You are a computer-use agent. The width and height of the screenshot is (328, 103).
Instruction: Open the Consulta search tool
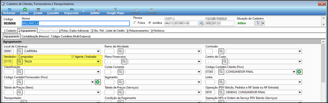click(x=53, y=11)
